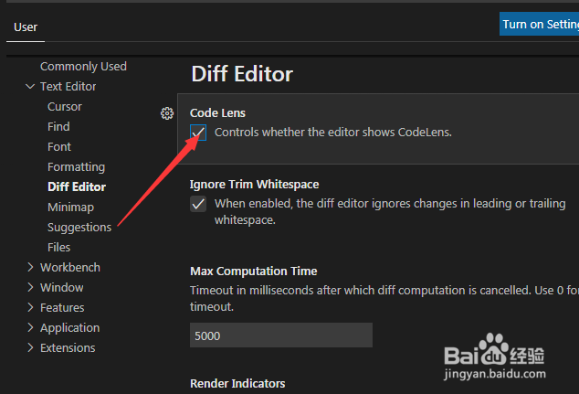579x394 pixels.
Task: Click the Window tree label
Action: coord(62,288)
